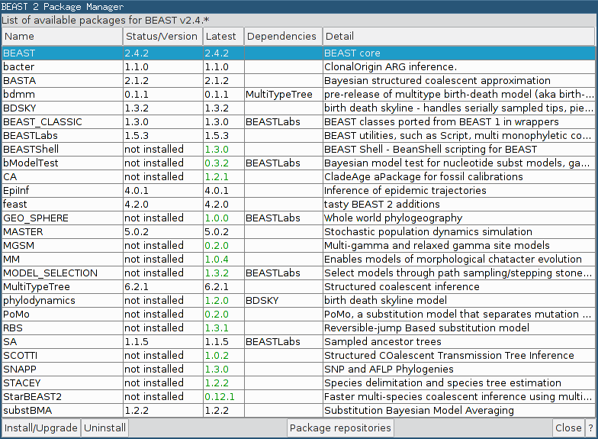Open Package repositories dialog
This screenshot has height=439, width=598.
[340, 428]
